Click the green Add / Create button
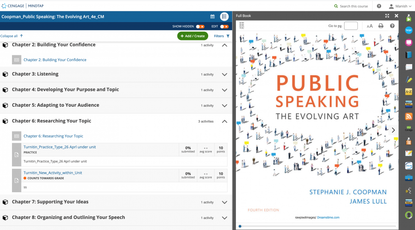 (193, 36)
